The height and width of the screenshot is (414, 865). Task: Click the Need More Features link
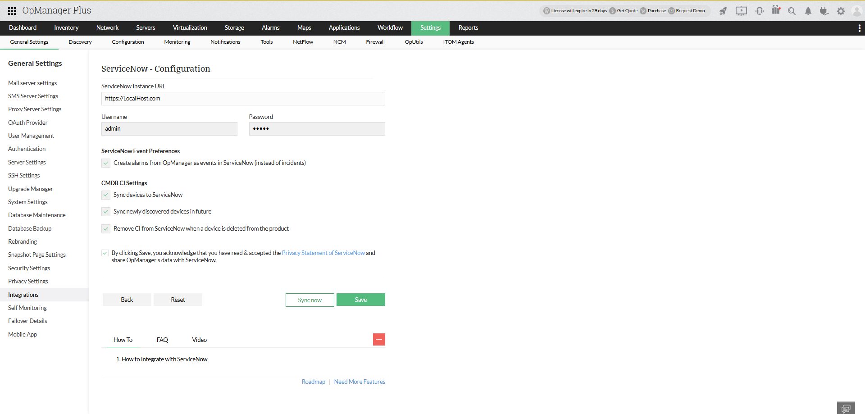point(360,382)
